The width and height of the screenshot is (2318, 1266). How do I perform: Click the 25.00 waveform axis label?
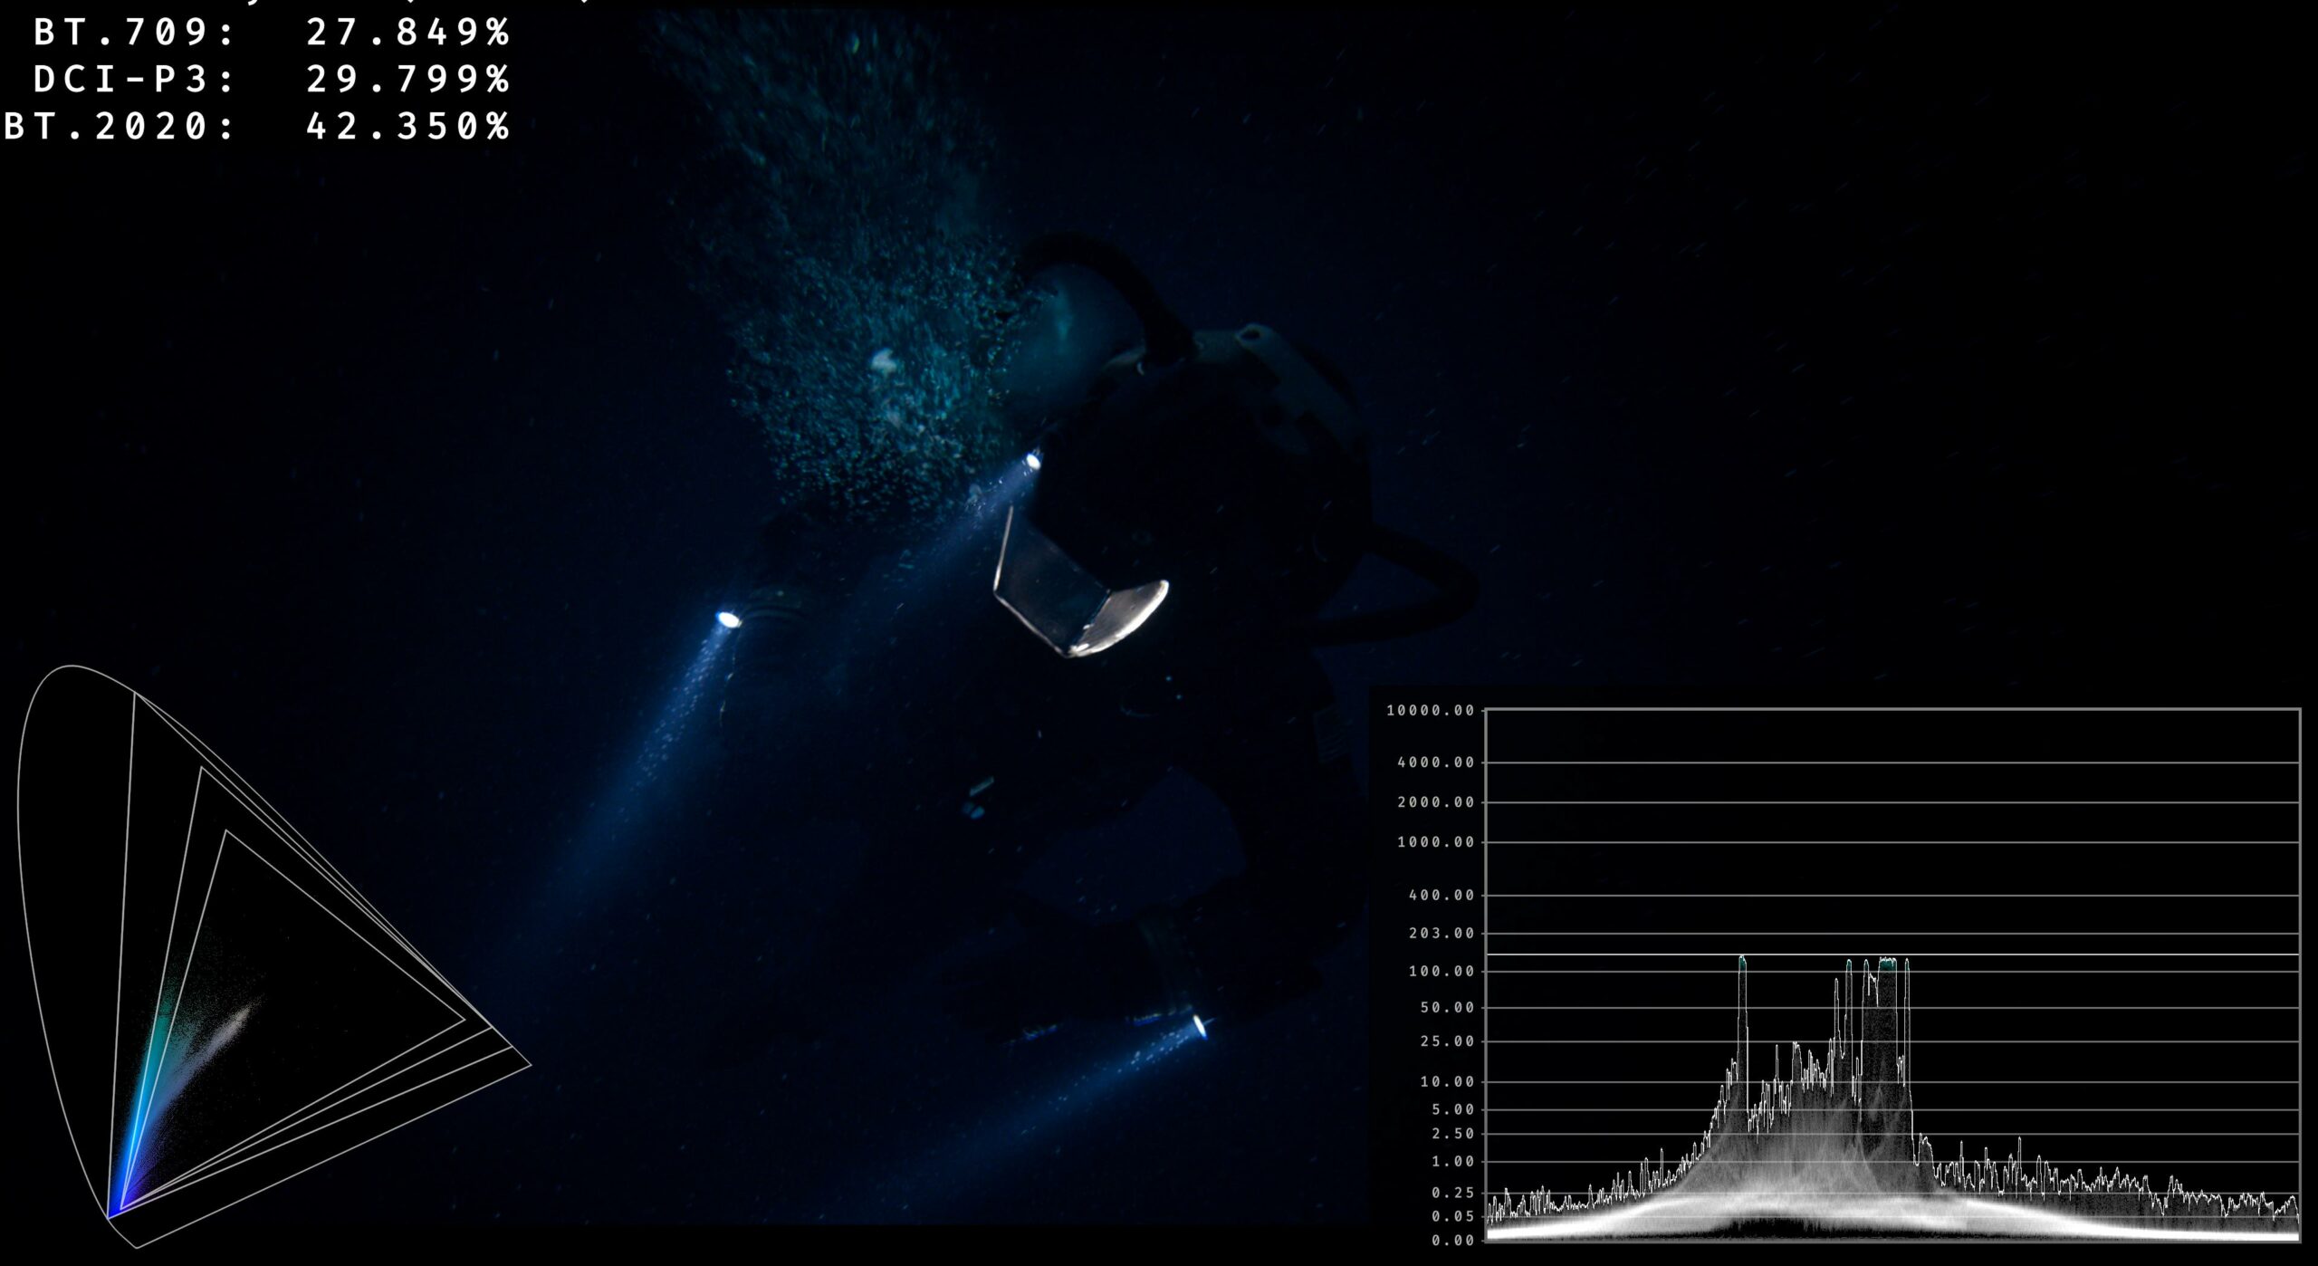1447,1042
